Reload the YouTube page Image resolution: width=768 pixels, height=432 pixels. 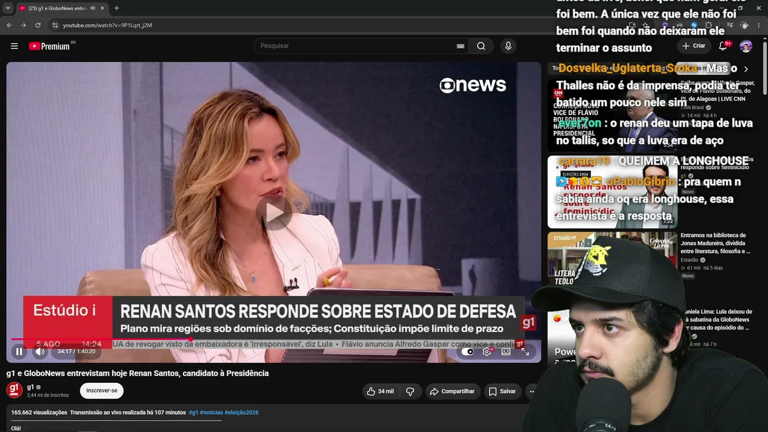(38, 25)
